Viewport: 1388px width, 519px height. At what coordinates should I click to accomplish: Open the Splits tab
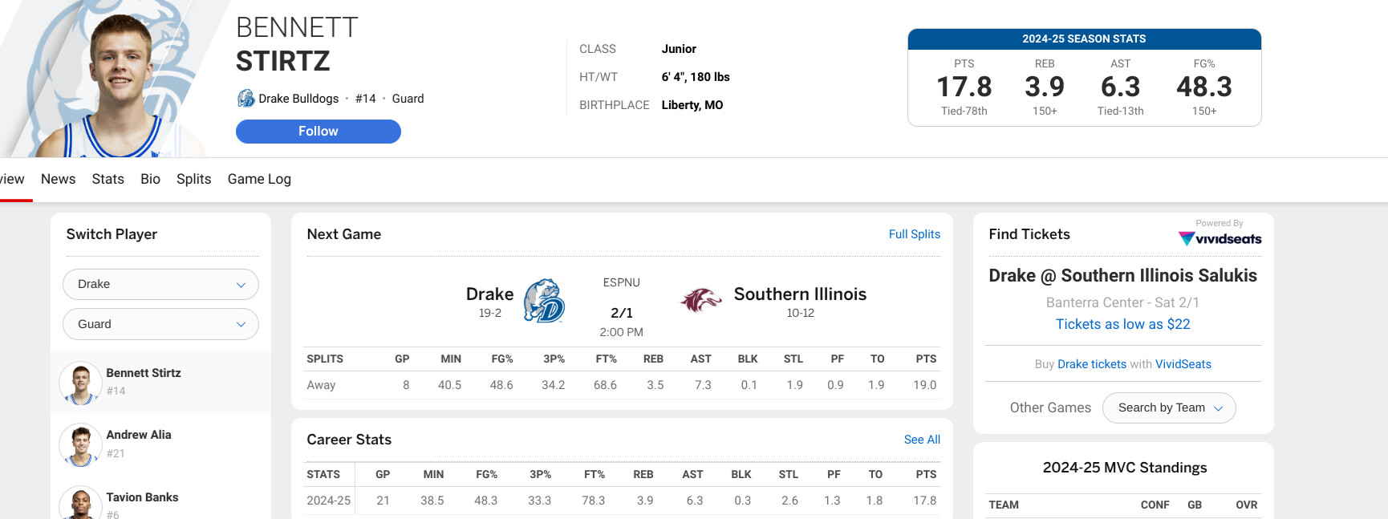[193, 179]
